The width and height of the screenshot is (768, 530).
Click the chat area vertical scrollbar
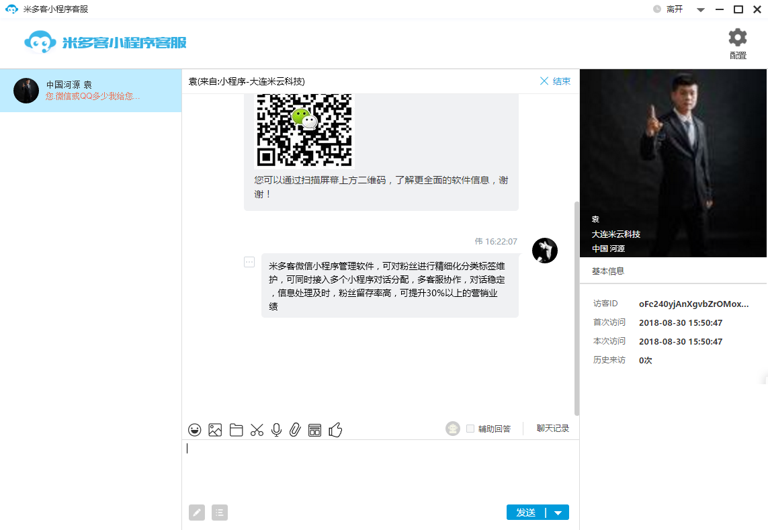click(x=576, y=309)
